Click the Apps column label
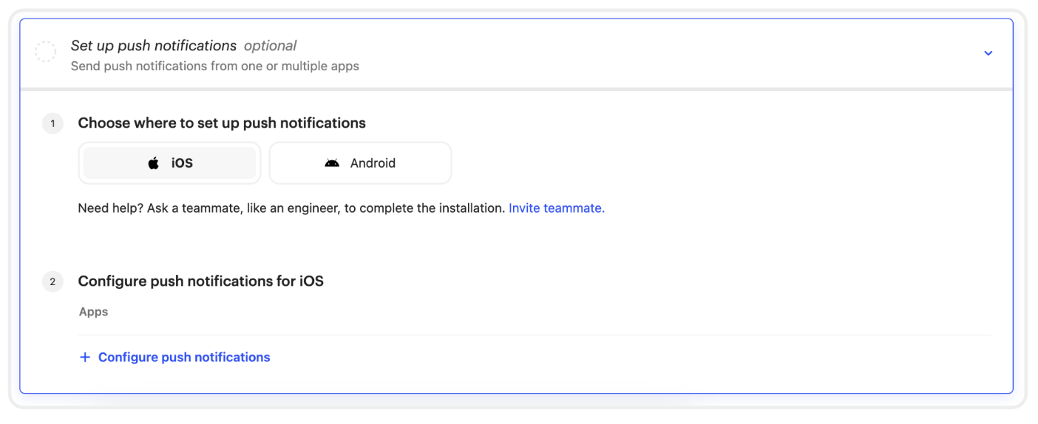1038x424 pixels. click(x=94, y=312)
